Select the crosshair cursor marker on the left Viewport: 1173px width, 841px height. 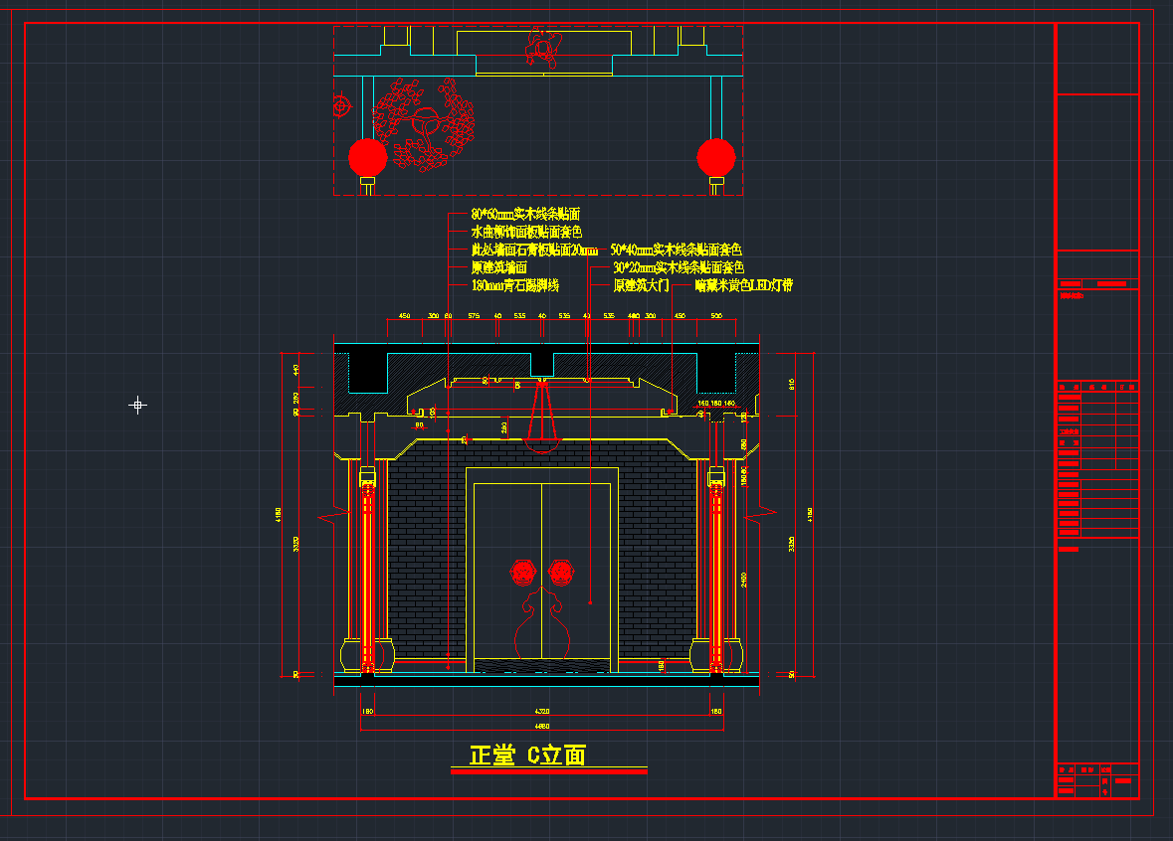coord(138,405)
